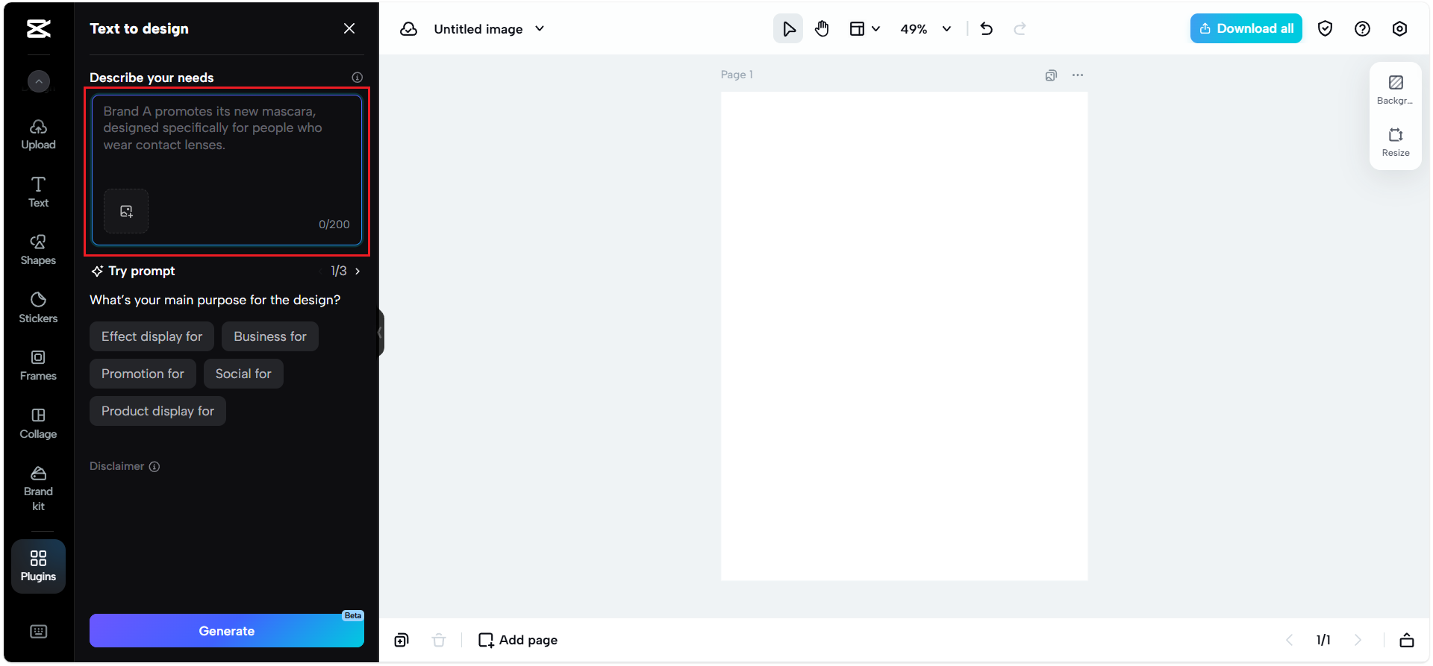Click the Generate button

click(227, 631)
